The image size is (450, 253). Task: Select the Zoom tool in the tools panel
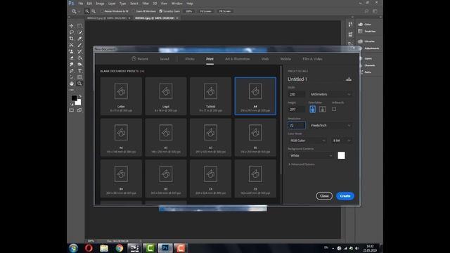pos(79,84)
